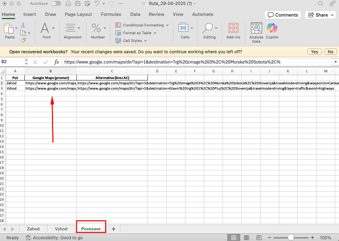The height and width of the screenshot is (241, 339).
Task: Click the Insert Function fx icon
Action: (56, 62)
